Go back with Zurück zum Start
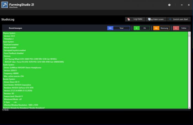Viewport: 193px width, 125px height. pos(178,19)
